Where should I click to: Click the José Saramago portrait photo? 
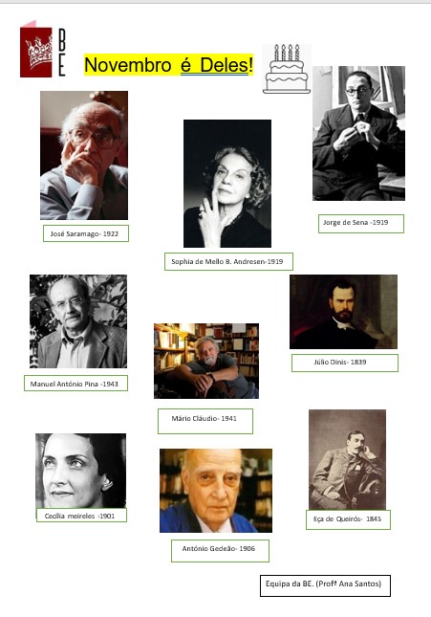click(84, 155)
